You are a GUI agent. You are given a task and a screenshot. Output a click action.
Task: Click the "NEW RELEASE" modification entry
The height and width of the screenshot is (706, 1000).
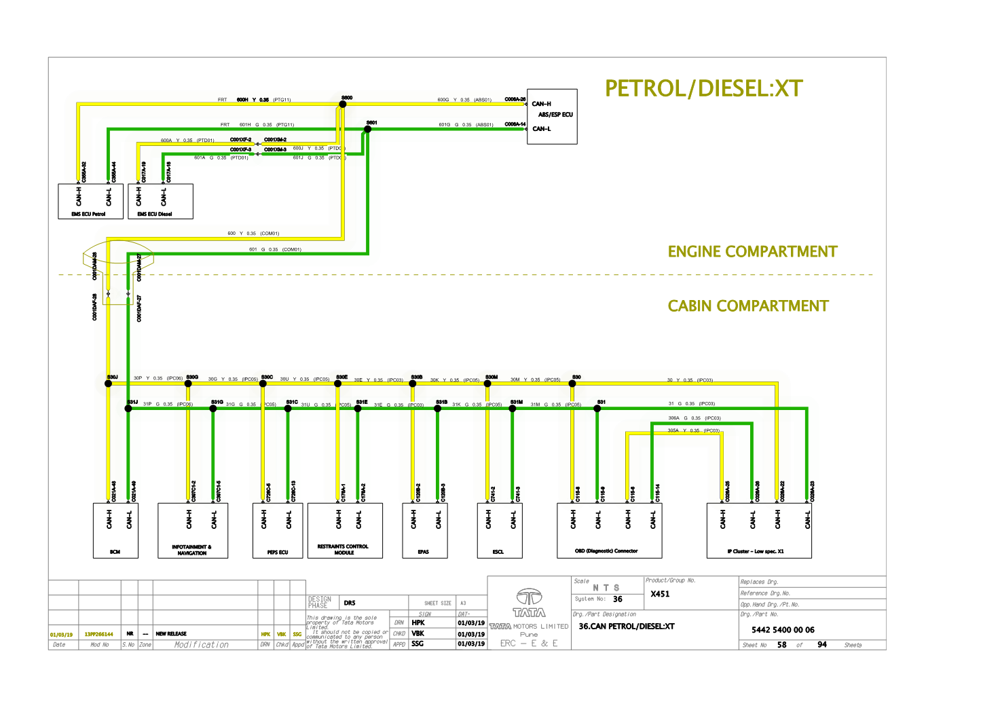click(x=171, y=634)
